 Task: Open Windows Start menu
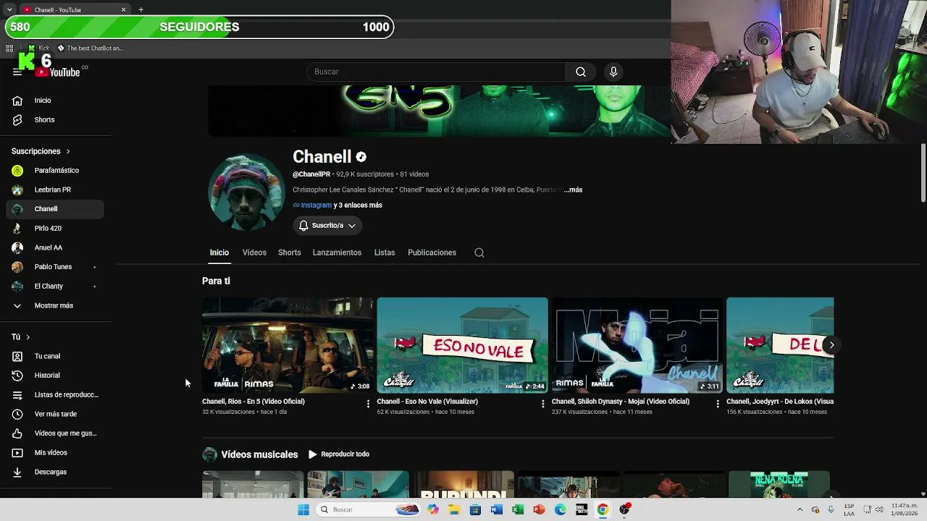pos(303,509)
